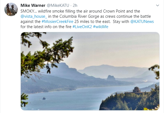Click the tweet text starting with SMOKY
The width and height of the screenshot is (164, 113).
click(87, 19)
